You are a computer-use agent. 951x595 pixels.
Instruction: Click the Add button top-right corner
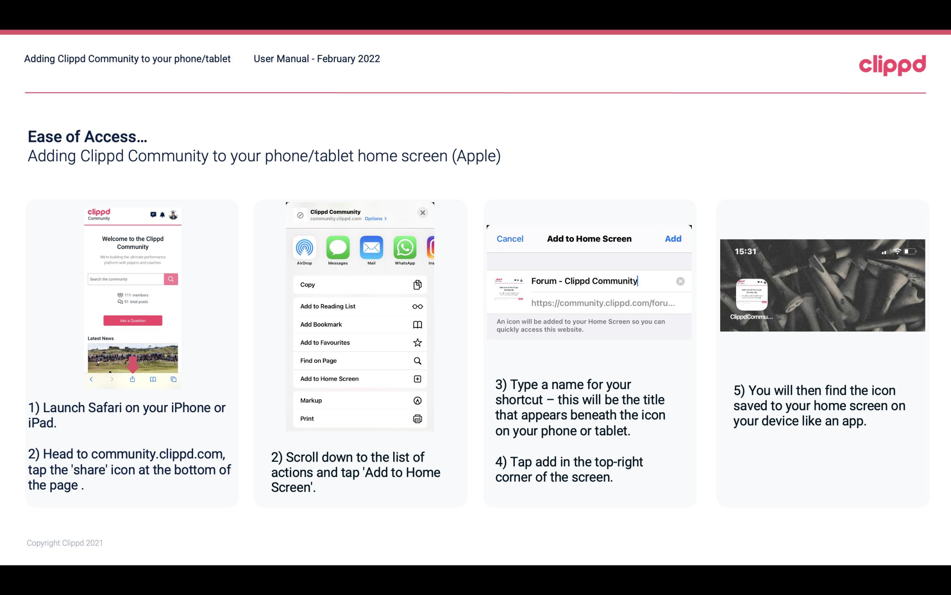pyautogui.click(x=672, y=239)
